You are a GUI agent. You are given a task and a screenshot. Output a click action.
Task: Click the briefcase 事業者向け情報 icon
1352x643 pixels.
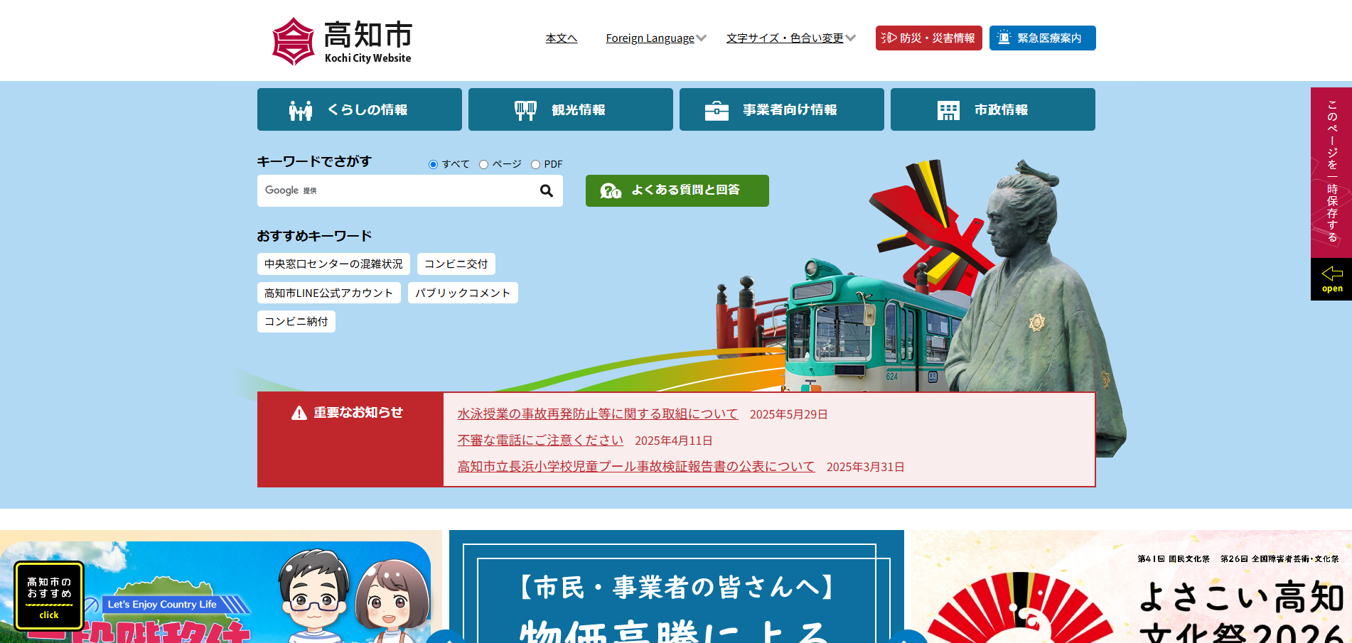[717, 110]
